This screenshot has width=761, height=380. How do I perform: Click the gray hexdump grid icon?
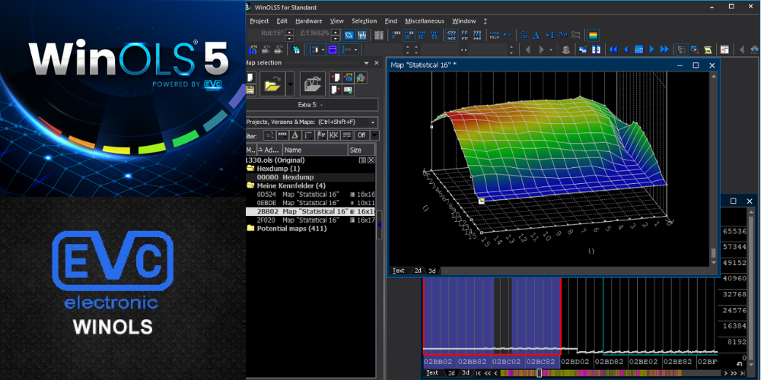point(378,35)
